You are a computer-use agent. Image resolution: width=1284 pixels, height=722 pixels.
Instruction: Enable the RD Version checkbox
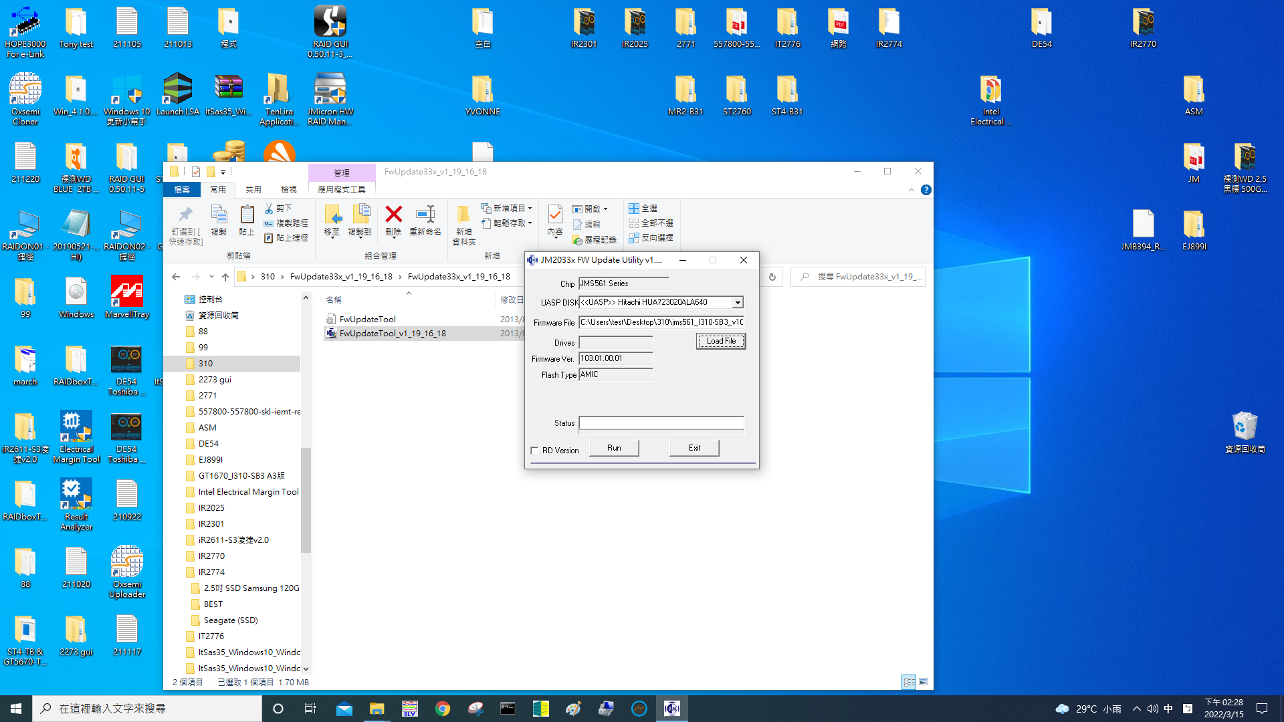tap(534, 451)
